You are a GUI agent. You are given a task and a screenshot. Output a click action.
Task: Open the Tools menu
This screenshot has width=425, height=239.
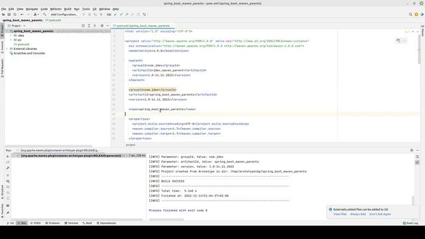pos(86,9)
